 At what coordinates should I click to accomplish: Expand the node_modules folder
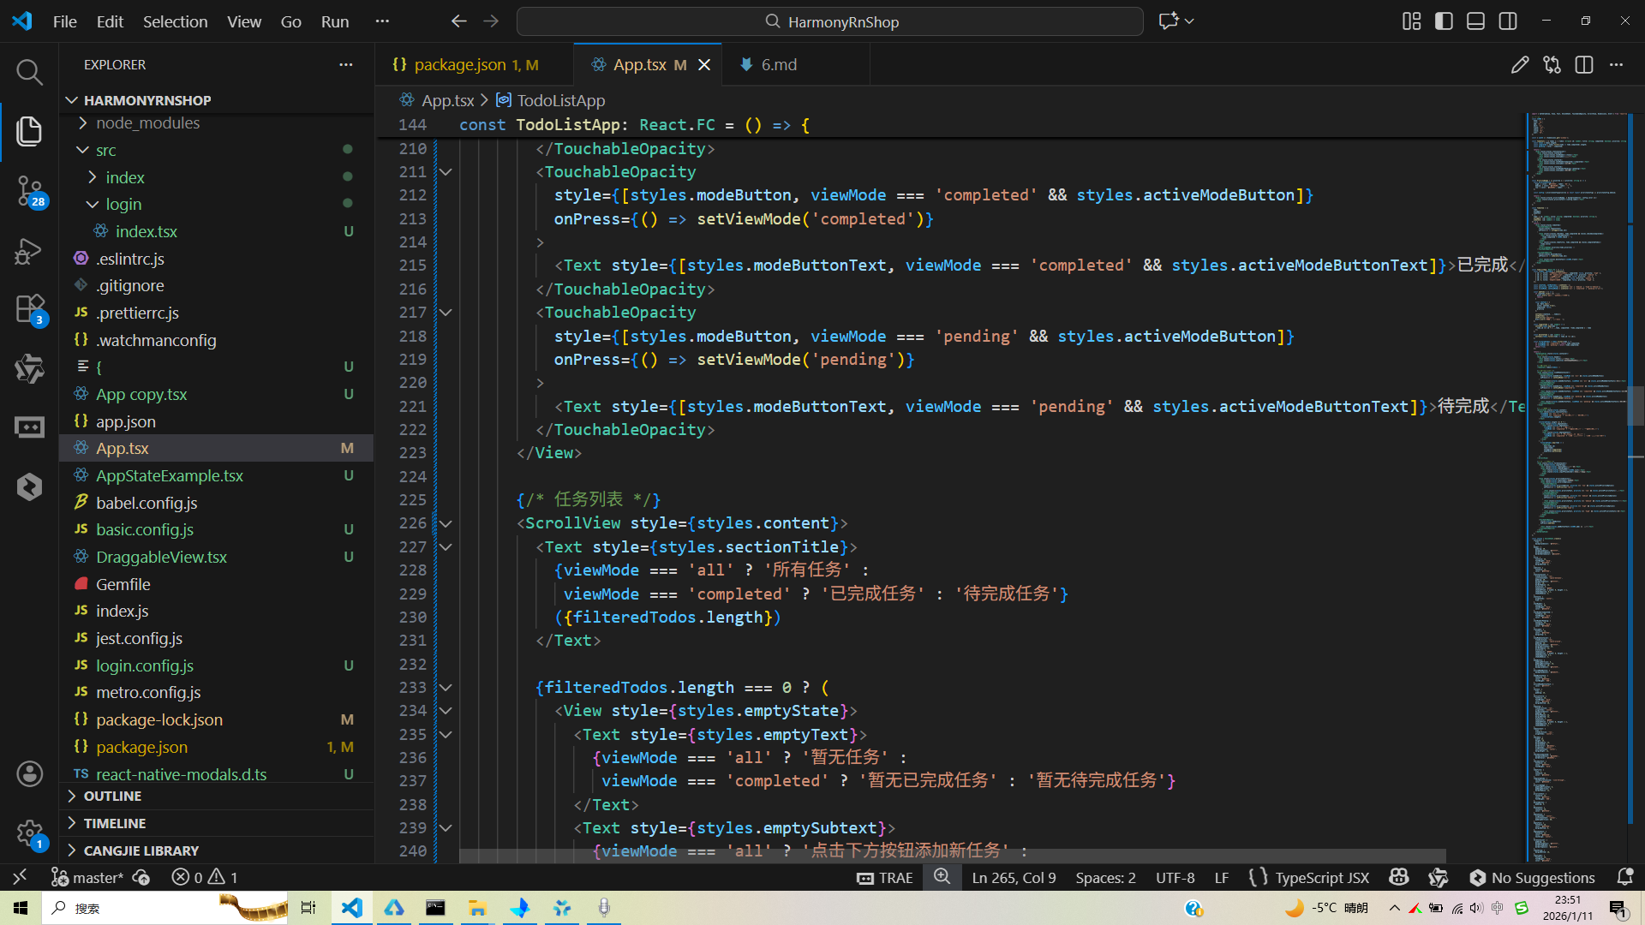coord(147,123)
